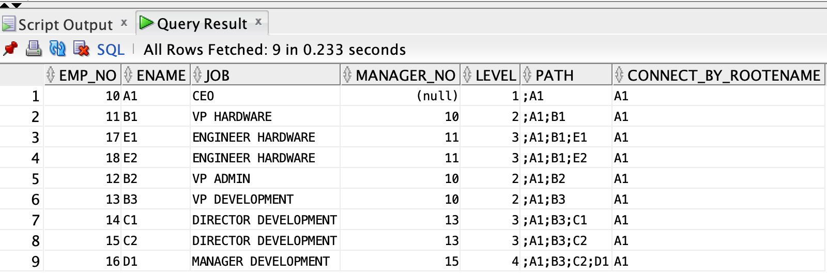Switch to the Script Output tab

point(65,24)
